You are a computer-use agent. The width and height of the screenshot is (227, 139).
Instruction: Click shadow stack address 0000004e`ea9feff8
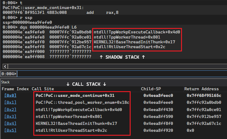(x=24, y=47)
